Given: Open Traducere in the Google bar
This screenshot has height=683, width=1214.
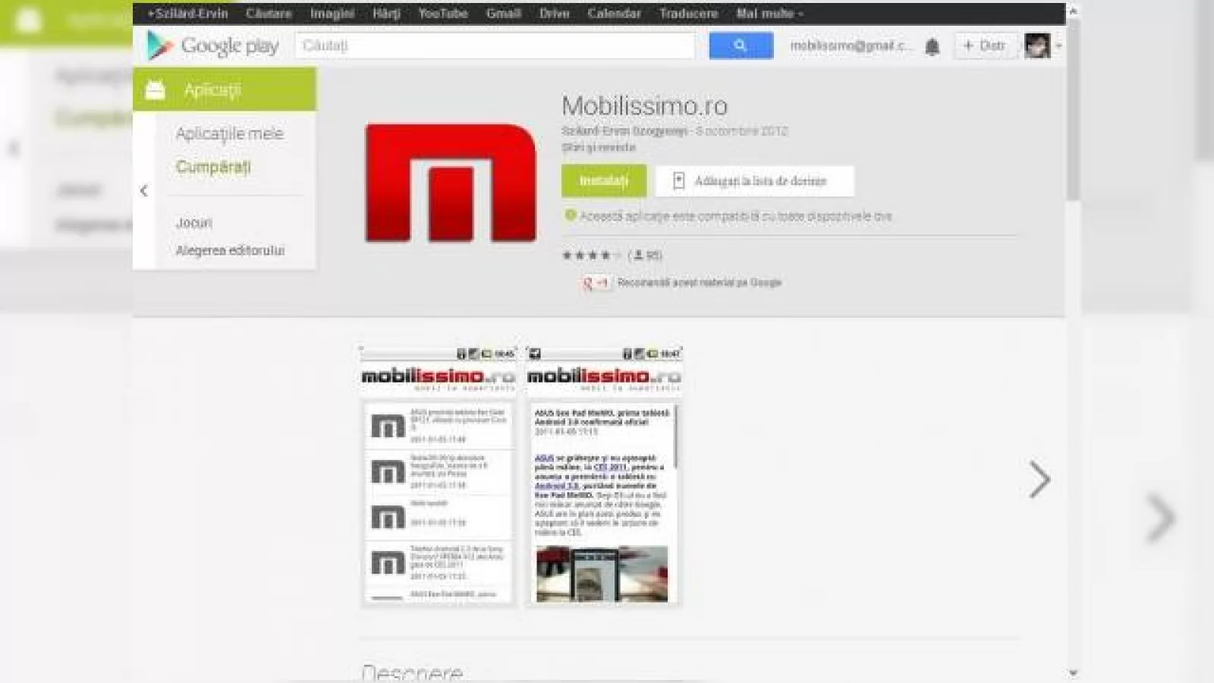Looking at the screenshot, I should (x=688, y=13).
